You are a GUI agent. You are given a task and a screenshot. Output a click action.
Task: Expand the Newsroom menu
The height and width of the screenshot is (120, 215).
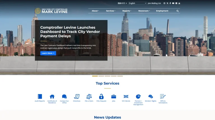click(x=144, y=11)
